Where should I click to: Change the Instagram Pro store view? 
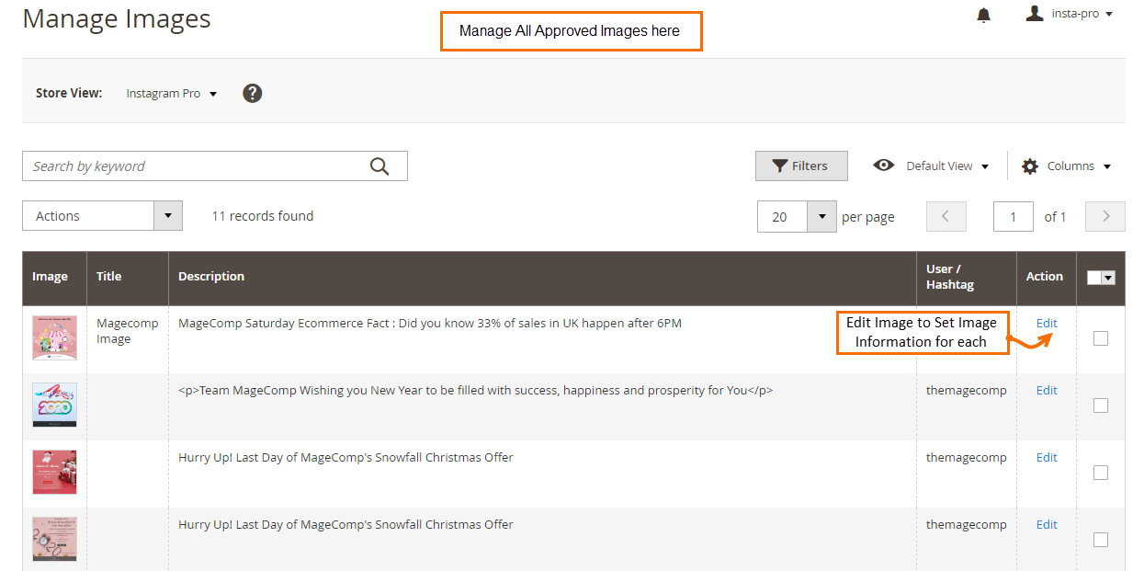tap(171, 94)
